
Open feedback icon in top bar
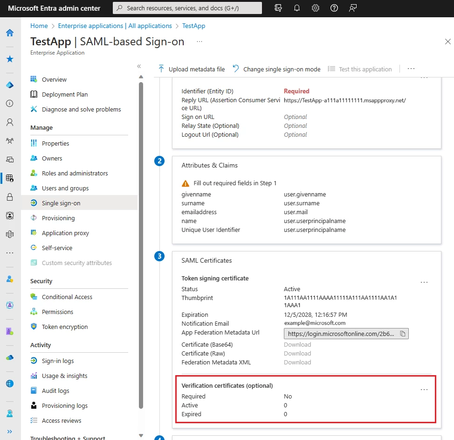tap(353, 8)
